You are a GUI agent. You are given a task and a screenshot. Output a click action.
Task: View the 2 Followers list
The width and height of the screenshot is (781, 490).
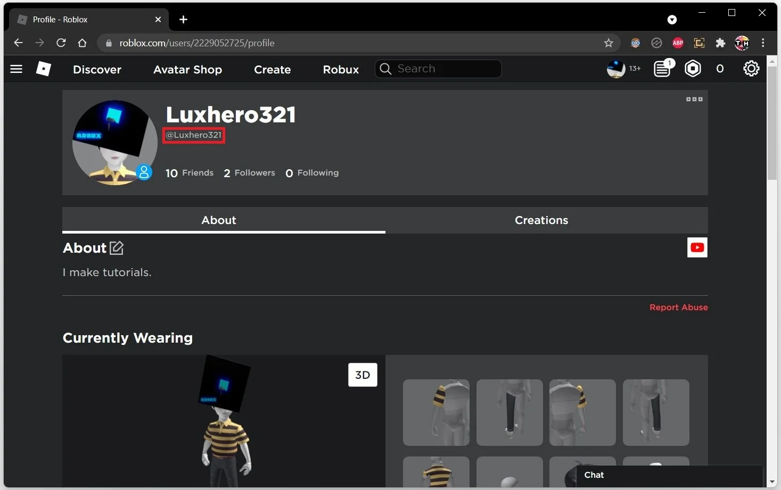click(x=249, y=173)
